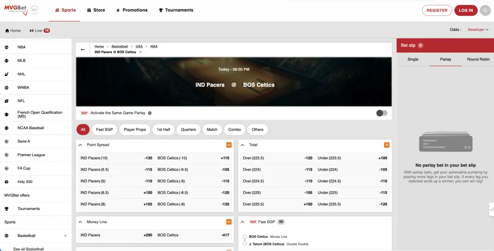494x251 pixels.
Task: Click the side panel handle at right edge
Action: point(492,210)
